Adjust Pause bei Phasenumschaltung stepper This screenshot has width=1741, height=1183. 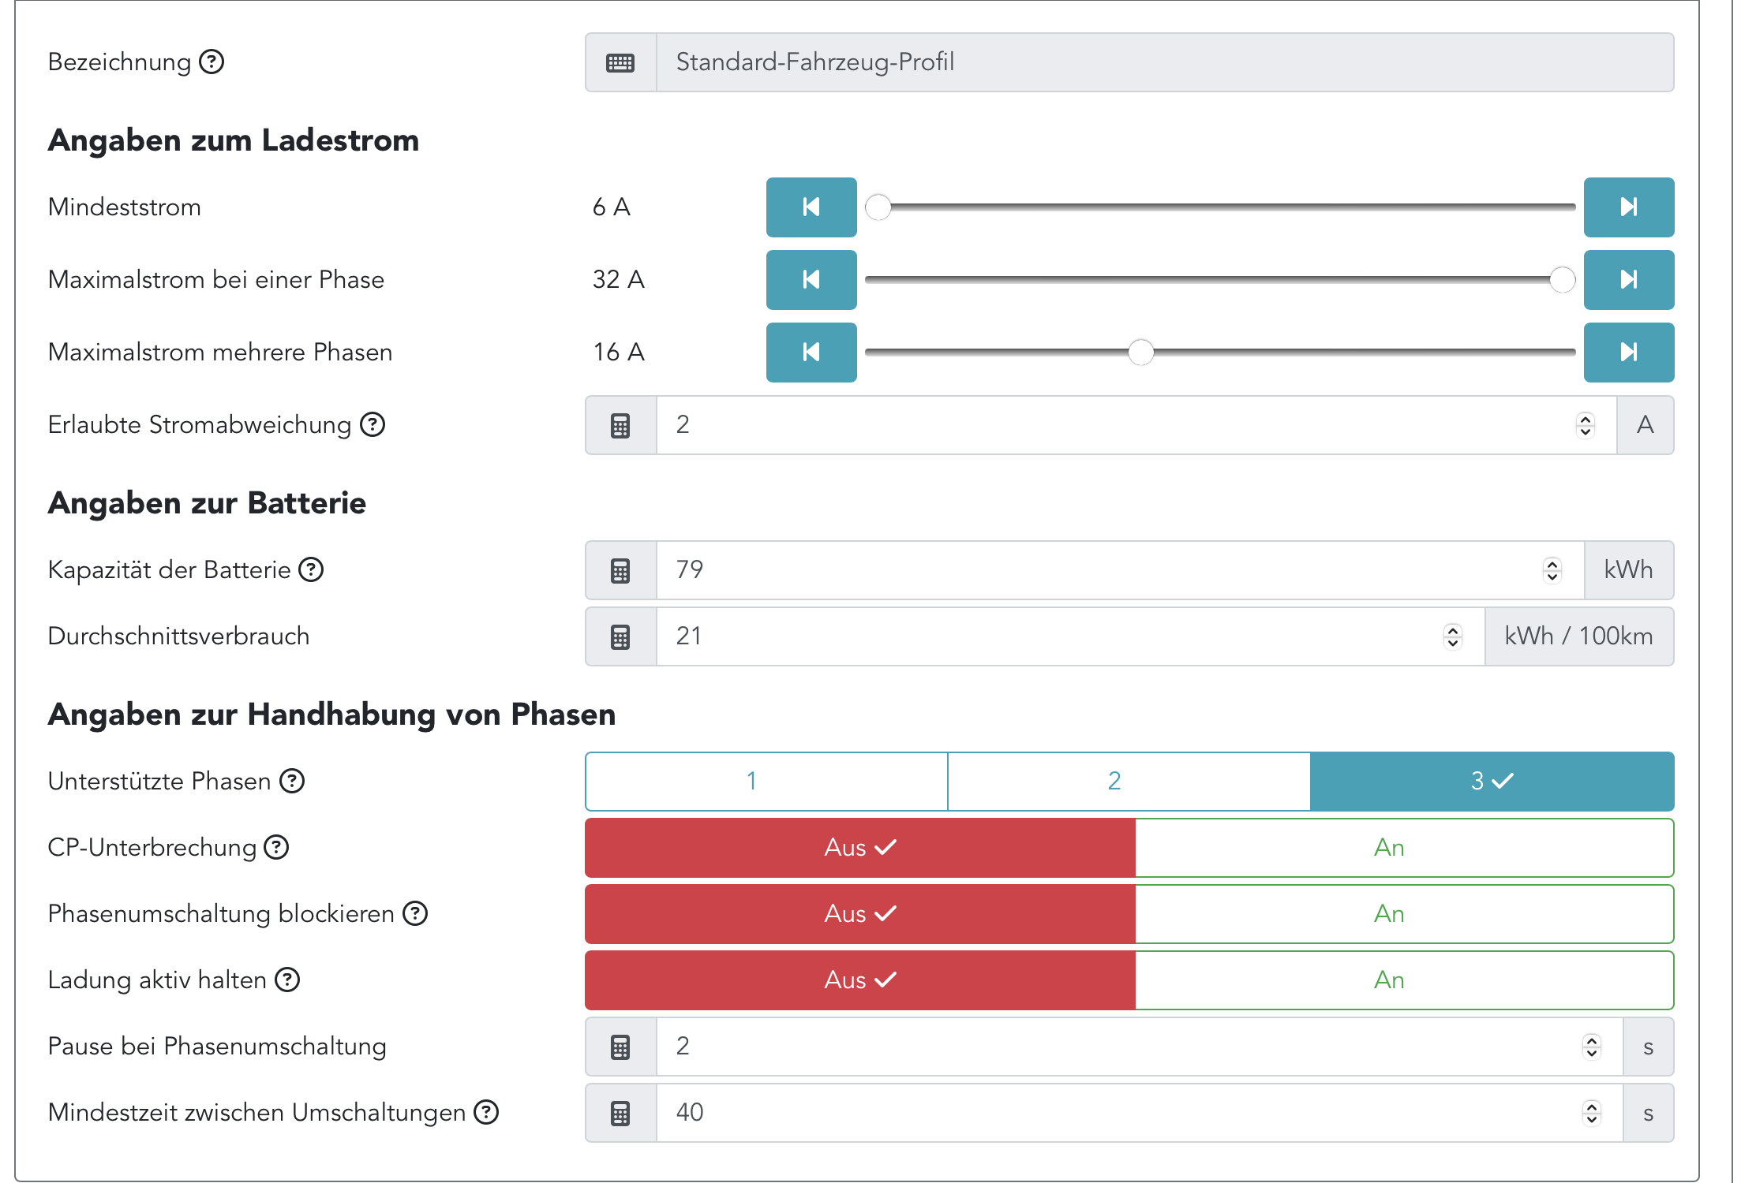point(1591,1047)
